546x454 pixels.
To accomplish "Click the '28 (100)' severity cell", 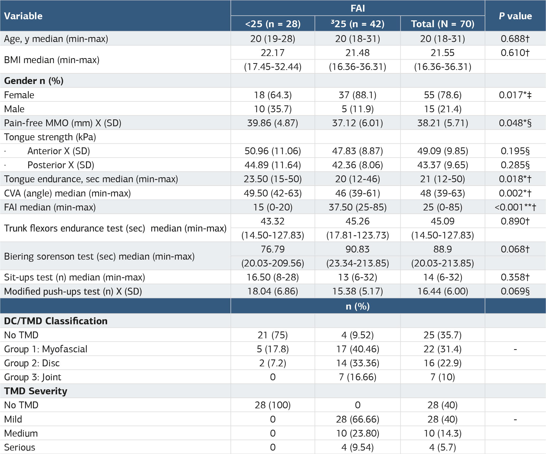I will point(273,405).
